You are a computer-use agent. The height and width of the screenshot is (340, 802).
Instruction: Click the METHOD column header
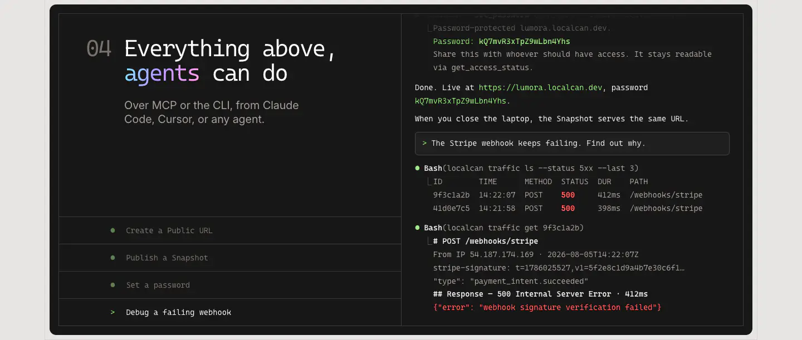[x=538, y=182]
